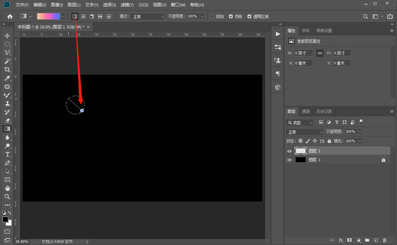This screenshot has width=397, height=245.
Task: Choose the diamond gradient style icon
Action: 109,16
